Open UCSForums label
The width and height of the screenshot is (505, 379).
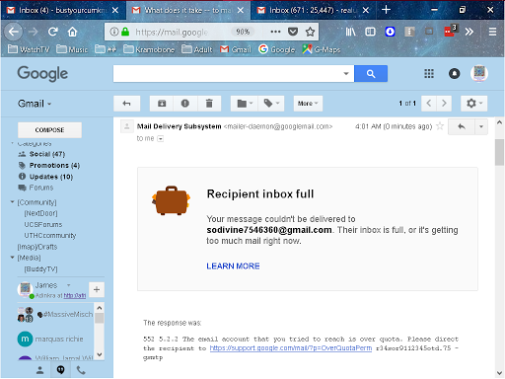click(x=43, y=224)
